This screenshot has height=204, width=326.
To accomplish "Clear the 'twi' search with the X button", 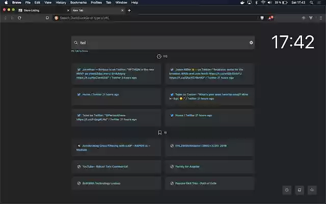I will point(251,43).
